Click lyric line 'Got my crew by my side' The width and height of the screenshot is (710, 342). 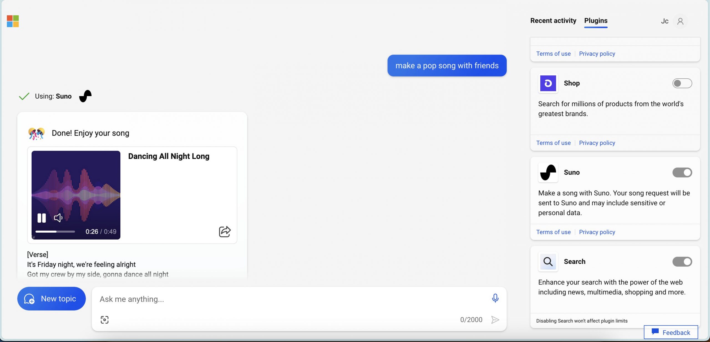[x=98, y=274]
